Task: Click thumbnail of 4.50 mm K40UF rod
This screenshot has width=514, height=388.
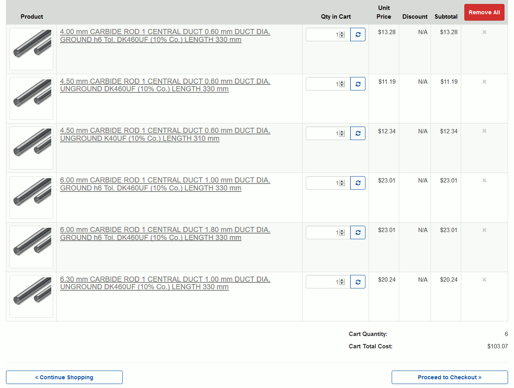Action: [x=31, y=148]
